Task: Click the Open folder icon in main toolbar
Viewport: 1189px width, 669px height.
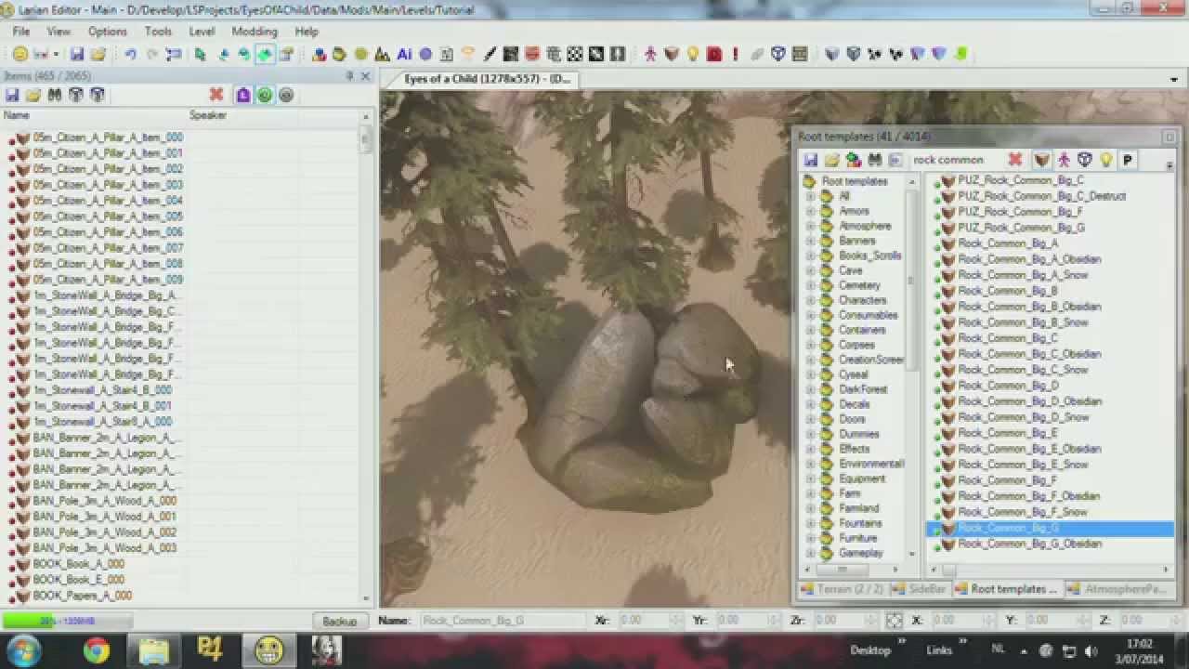Action: pyautogui.click(x=98, y=54)
